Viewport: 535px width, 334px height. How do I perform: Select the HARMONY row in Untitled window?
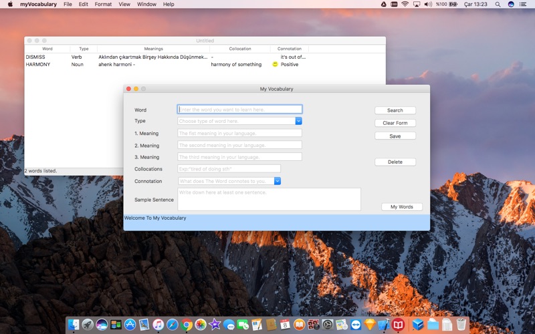click(x=205, y=64)
